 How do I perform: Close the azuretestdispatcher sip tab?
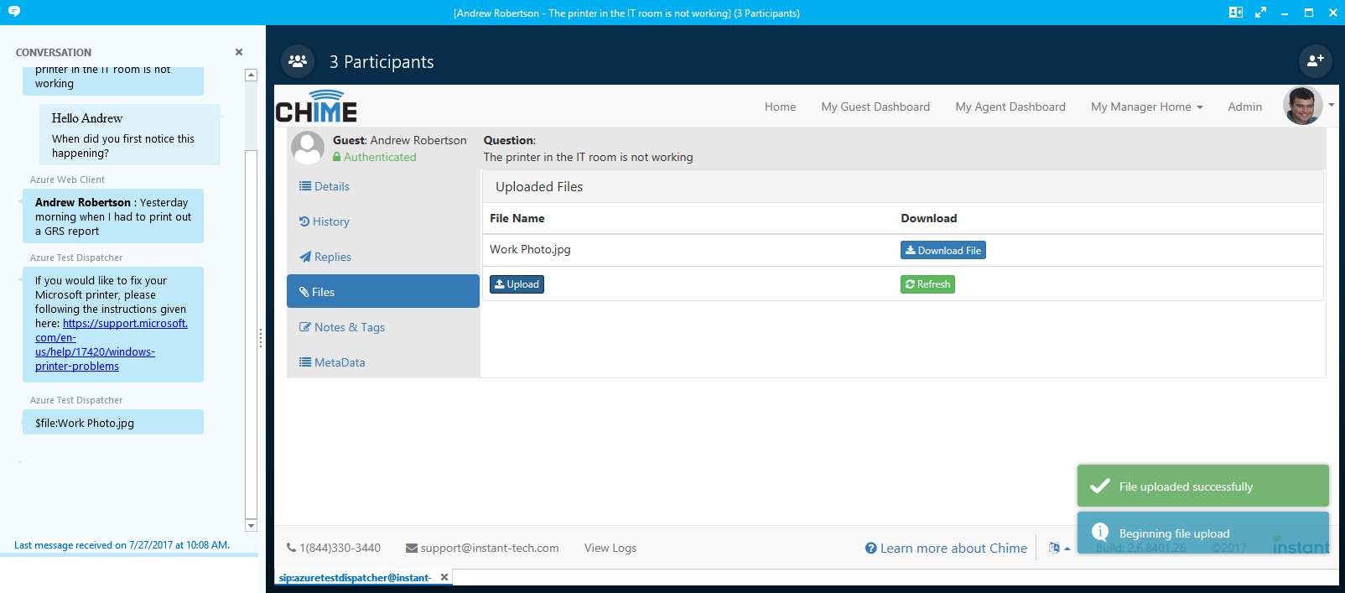444,577
